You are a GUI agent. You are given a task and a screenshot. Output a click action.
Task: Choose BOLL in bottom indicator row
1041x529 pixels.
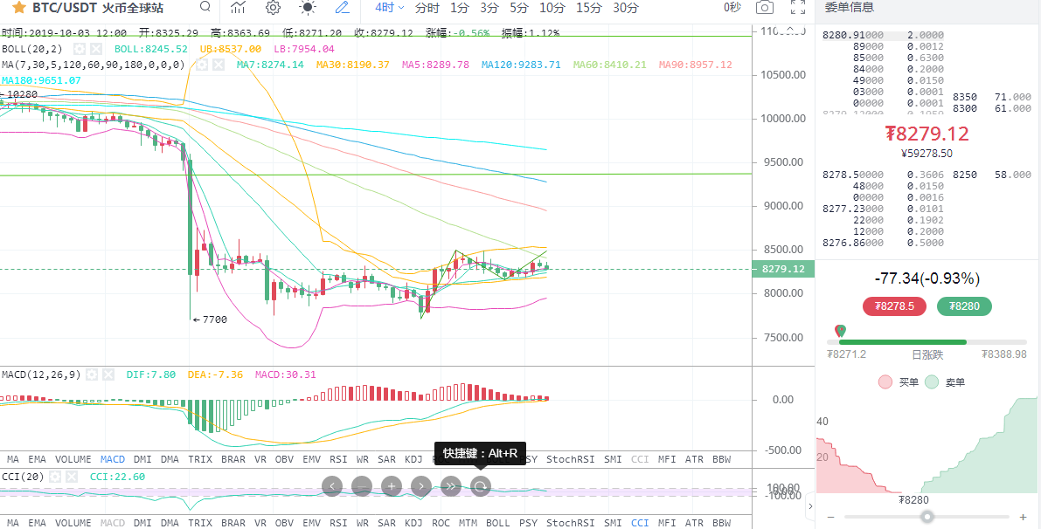[x=498, y=523]
